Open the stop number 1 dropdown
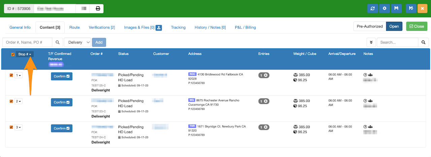The height and width of the screenshot is (157, 431). click(18, 75)
